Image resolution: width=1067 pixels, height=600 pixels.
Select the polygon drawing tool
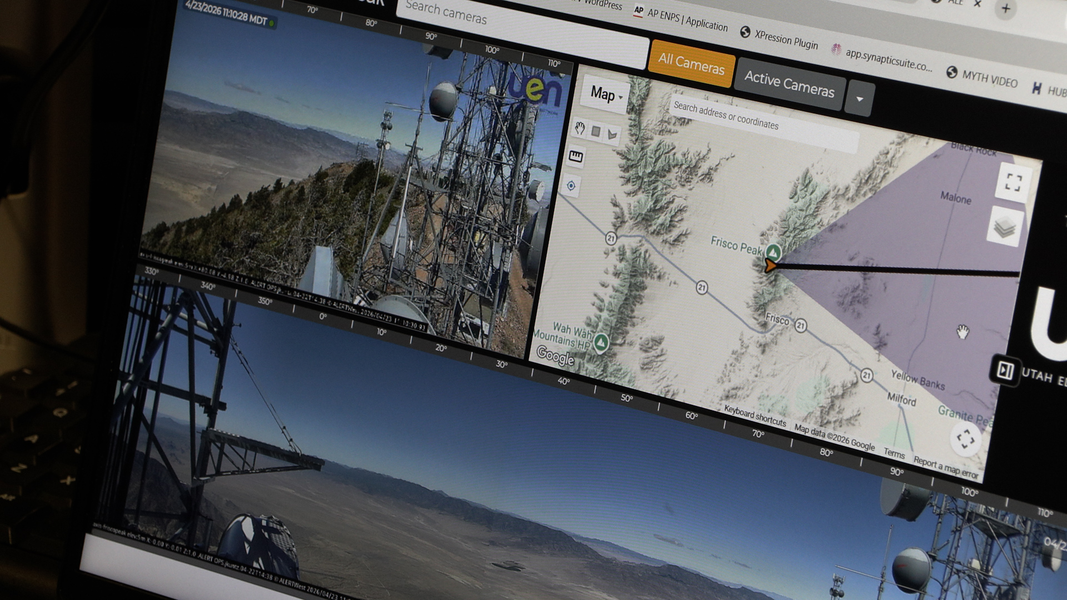(612, 135)
